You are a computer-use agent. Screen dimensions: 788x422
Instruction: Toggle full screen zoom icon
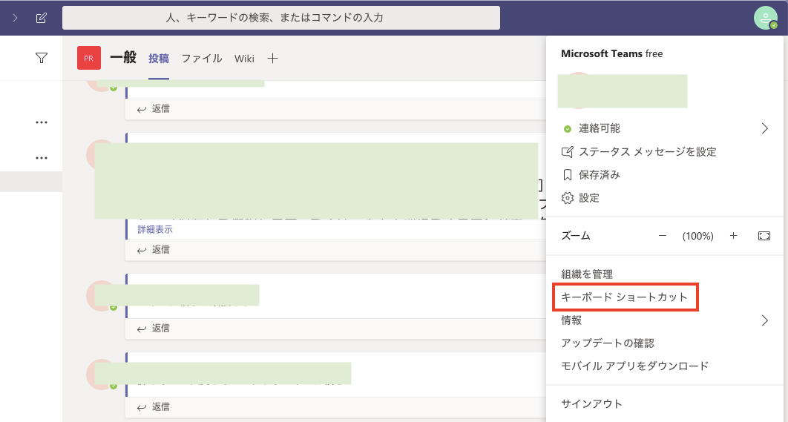pos(764,236)
